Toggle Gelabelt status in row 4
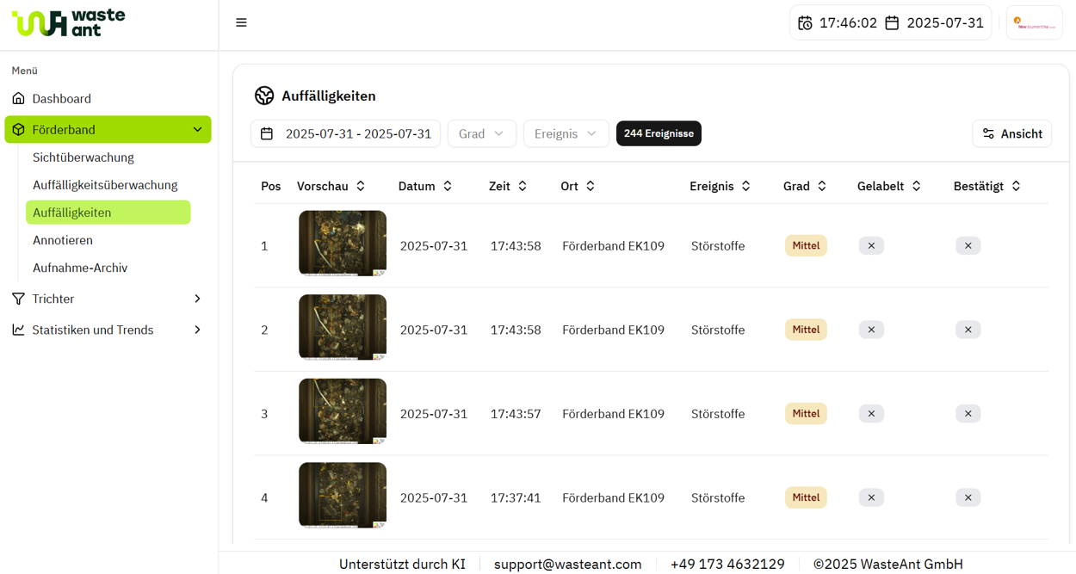 [871, 497]
